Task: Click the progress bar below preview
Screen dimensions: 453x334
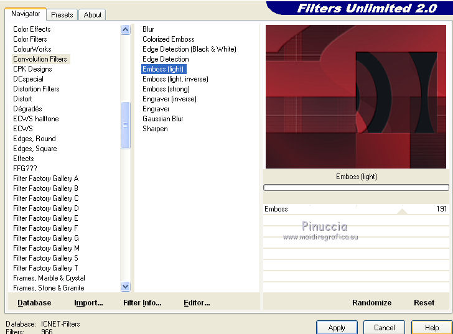Action: click(x=356, y=188)
